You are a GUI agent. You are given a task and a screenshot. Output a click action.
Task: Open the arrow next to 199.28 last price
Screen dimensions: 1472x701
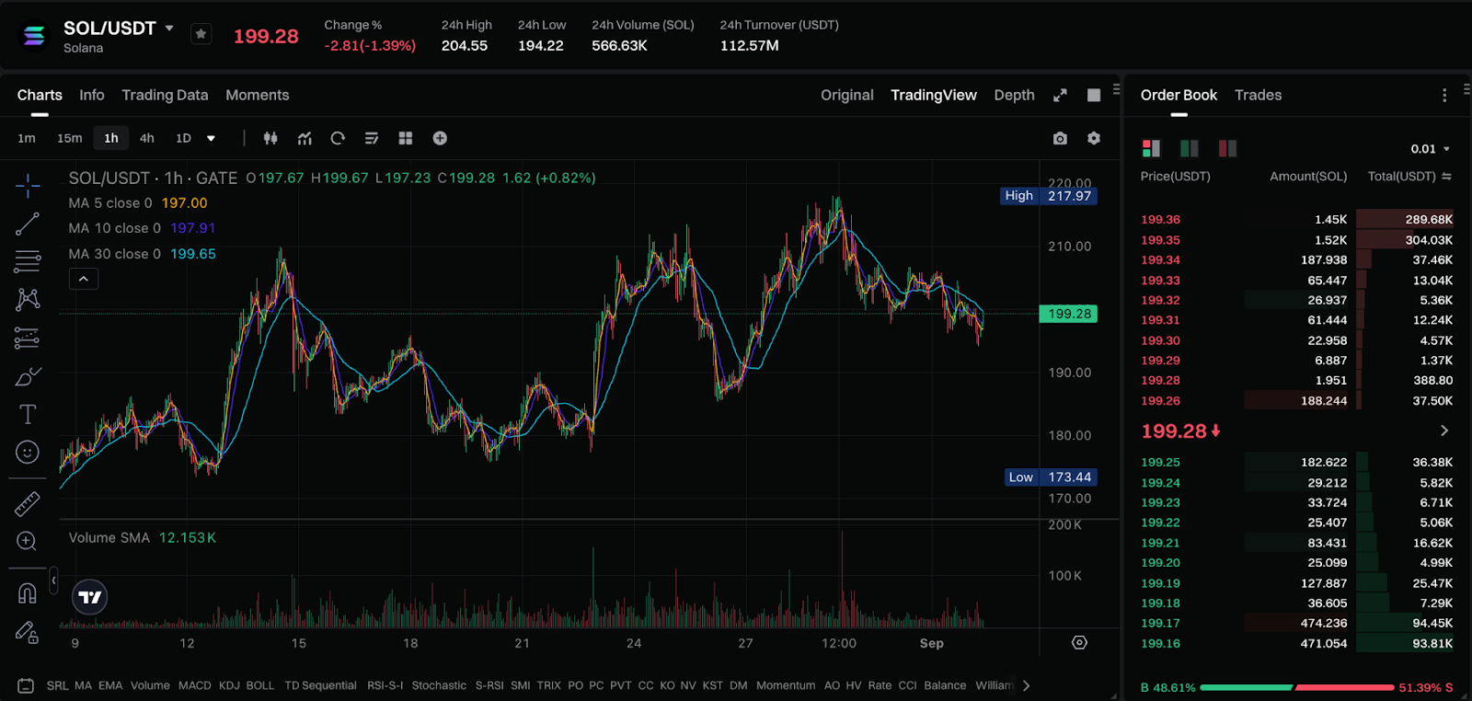(x=1444, y=431)
